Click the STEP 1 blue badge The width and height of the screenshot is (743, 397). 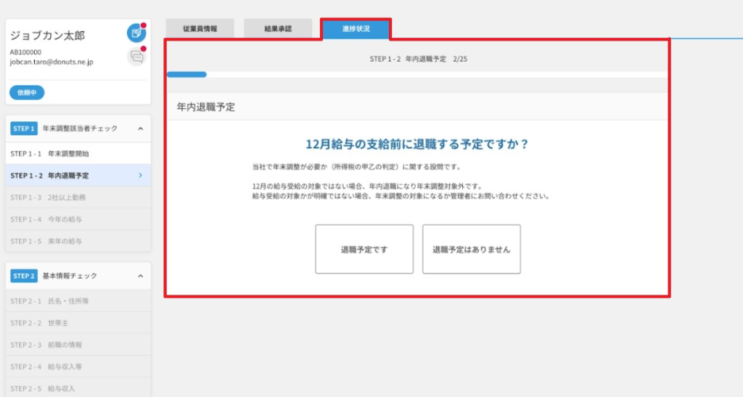tap(24, 129)
